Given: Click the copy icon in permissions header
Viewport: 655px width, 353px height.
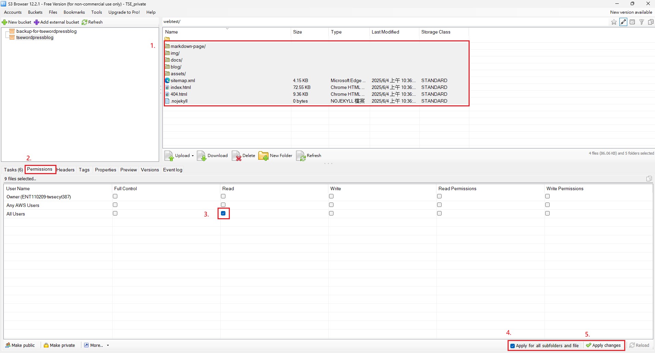Looking at the screenshot, I should coord(649,179).
